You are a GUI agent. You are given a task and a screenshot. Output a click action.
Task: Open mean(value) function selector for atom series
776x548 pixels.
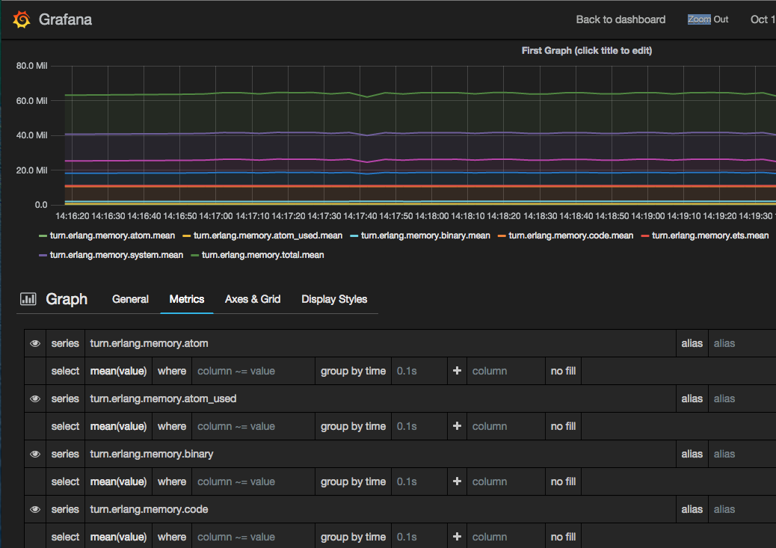point(118,371)
